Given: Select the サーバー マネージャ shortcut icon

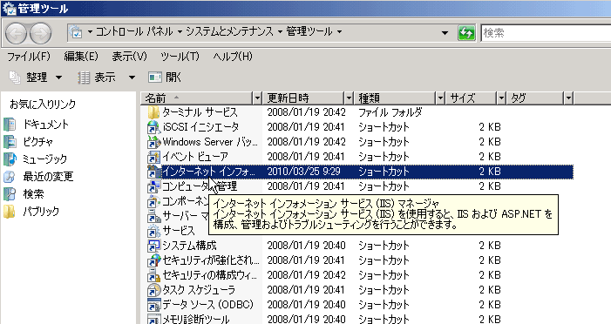Looking at the screenshot, I should [153, 216].
